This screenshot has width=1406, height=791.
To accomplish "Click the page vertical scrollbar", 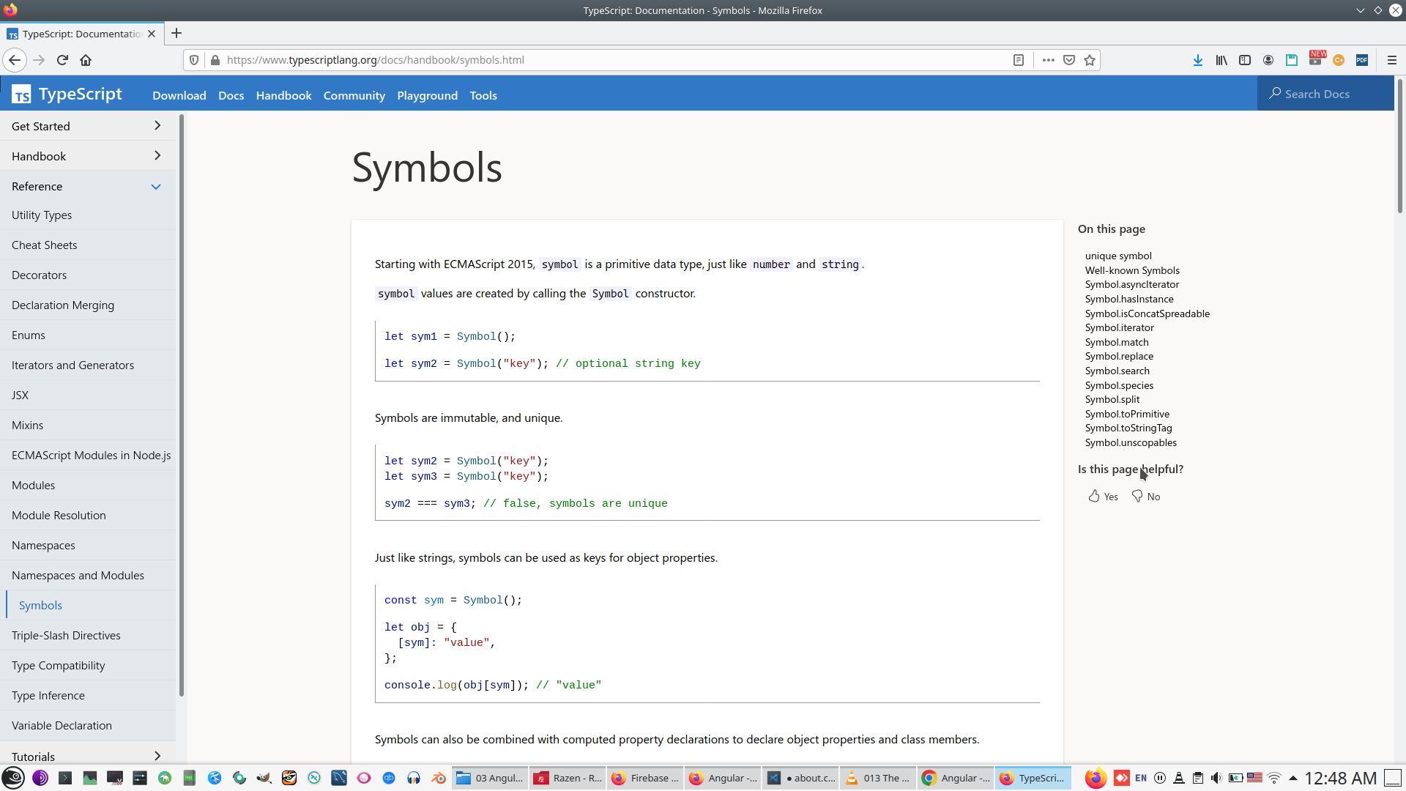I will [x=1399, y=146].
